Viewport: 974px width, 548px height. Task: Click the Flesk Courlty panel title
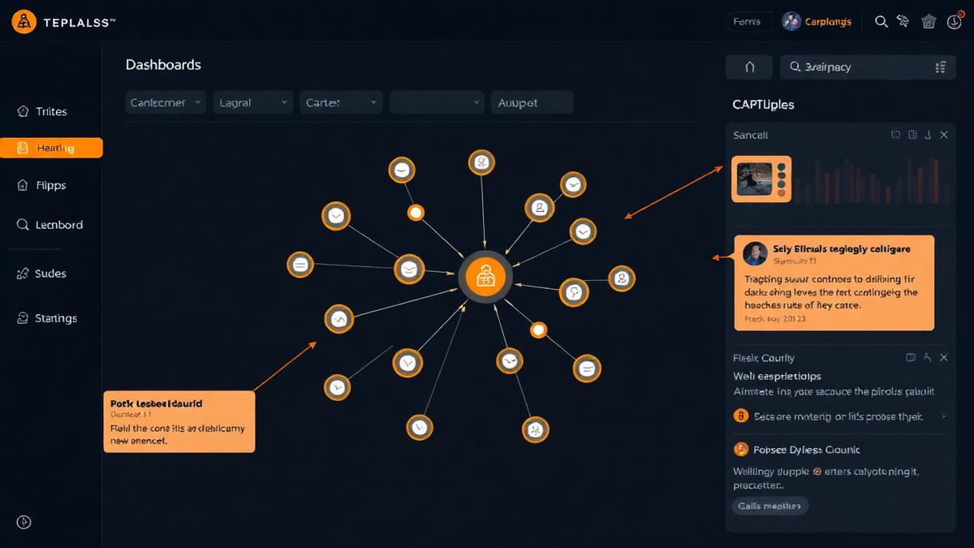coord(764,358)
